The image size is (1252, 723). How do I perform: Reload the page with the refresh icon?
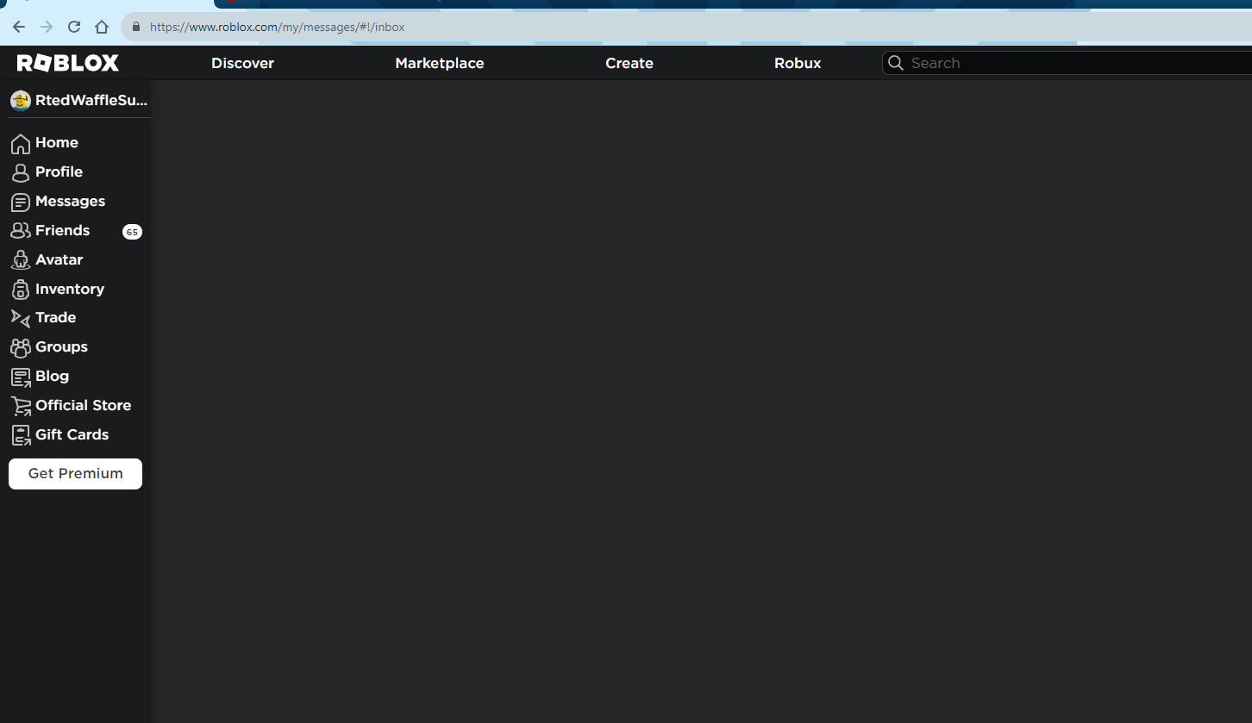coord(73,26)
